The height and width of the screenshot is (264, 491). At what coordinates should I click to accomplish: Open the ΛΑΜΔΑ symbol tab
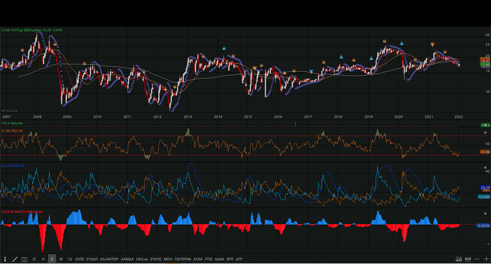tap(127, 259)
